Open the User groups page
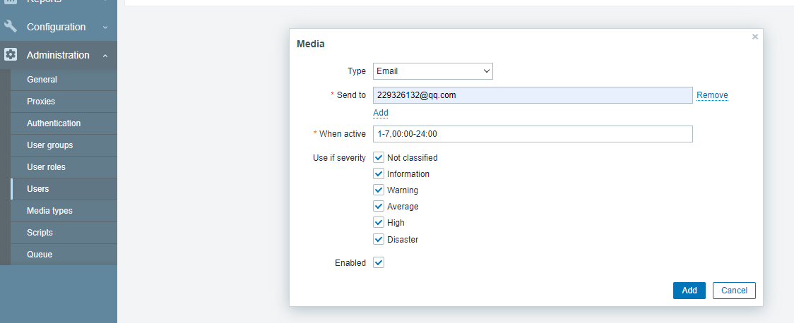This screenshot has width=794, height=323. click(x=64, y=145)
